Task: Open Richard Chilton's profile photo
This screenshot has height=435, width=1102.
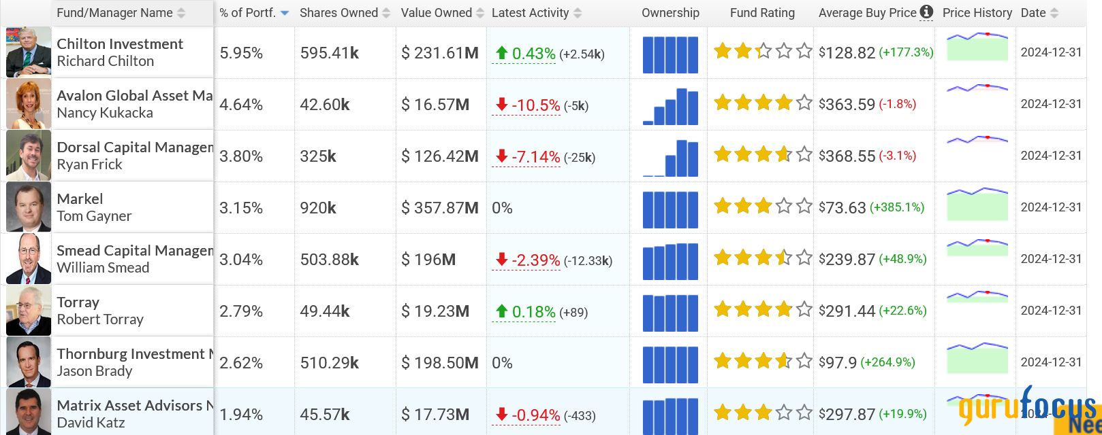Action: coord(29,52)
